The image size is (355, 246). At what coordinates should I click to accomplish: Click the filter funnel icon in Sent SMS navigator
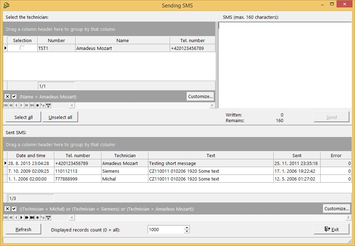[x=48, y=218]
